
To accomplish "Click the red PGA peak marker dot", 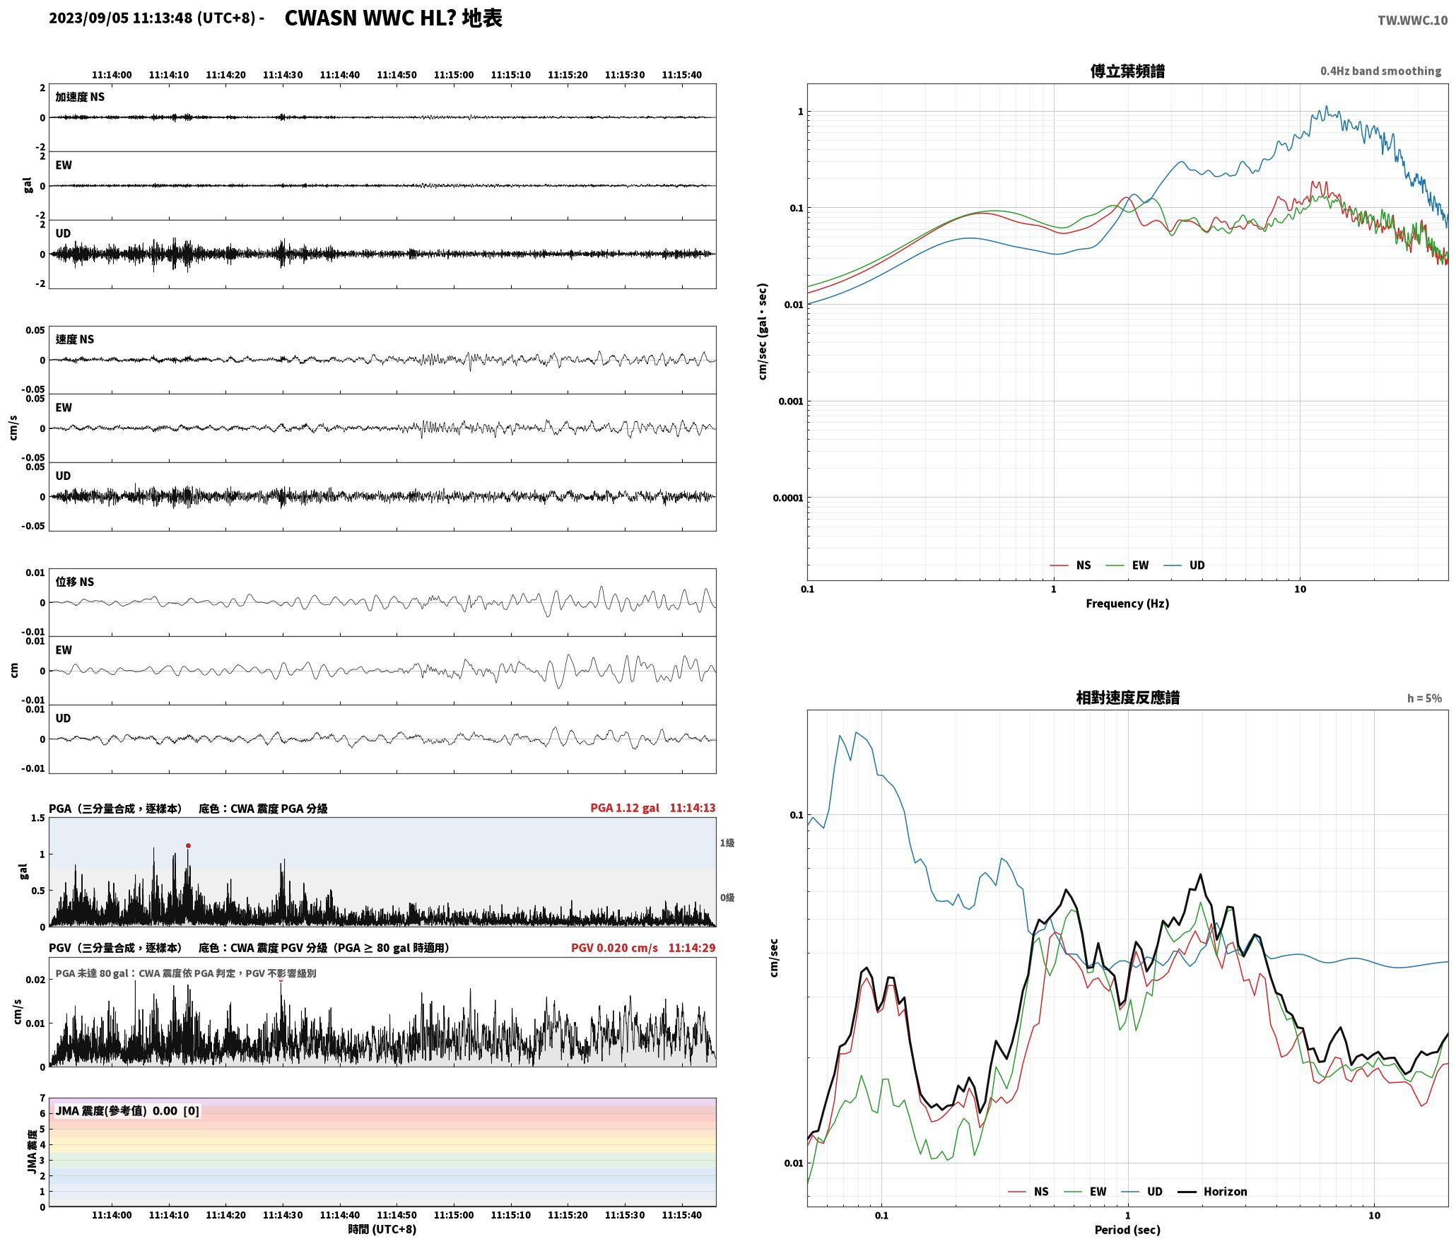I will [188, 845].
